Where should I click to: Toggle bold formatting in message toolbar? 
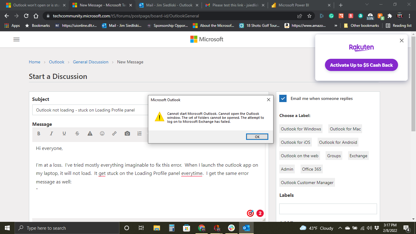39,133
